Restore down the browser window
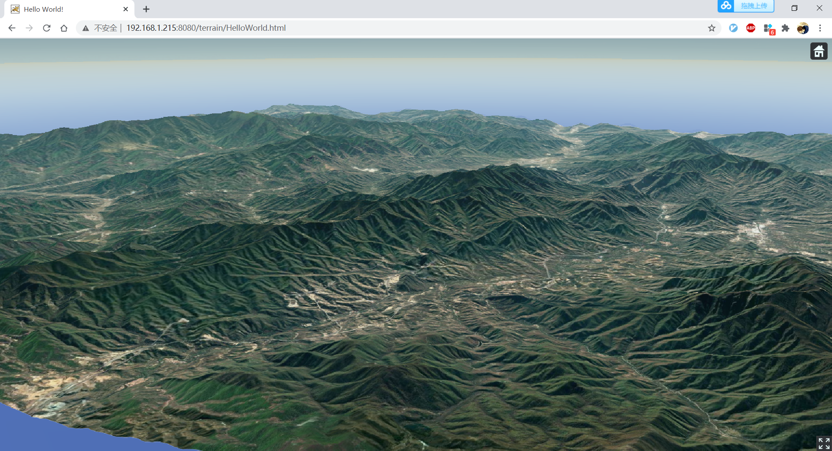The height and width of the screenshot is (451, 832). point(794,8)
